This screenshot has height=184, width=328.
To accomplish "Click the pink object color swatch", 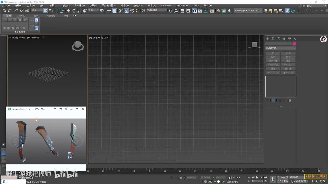I will (x=294, y=44).
